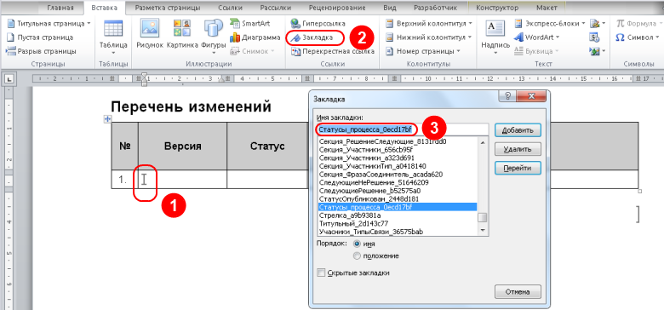Expand the Экспресс-блоки dropdown arrow

tap(583, 23)
